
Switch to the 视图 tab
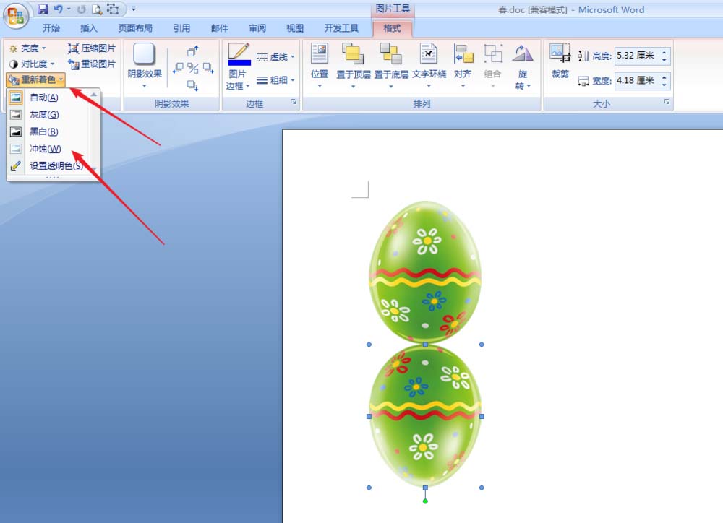click(x=295, y=28)
